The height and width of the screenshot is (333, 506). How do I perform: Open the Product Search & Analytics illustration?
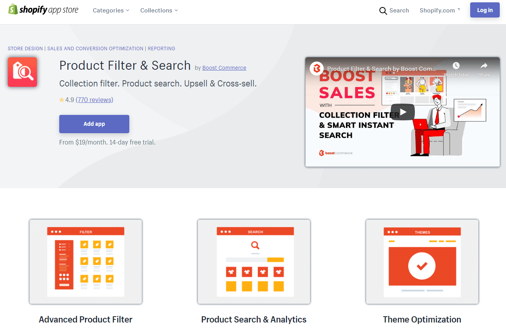[254, 262]
